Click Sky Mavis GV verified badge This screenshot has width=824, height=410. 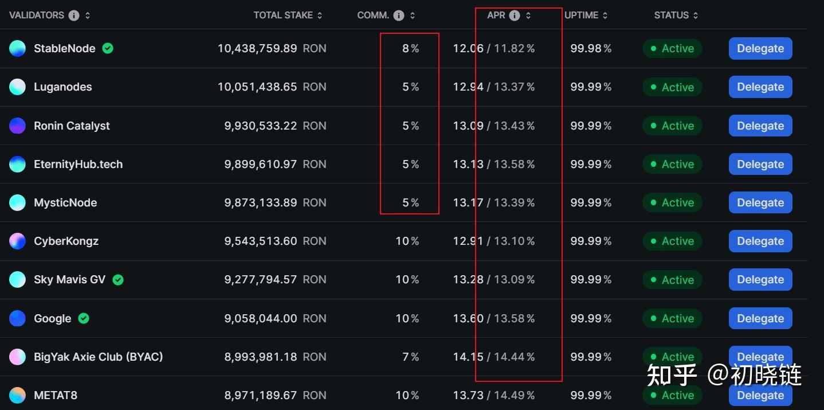(x=118, y=280)
